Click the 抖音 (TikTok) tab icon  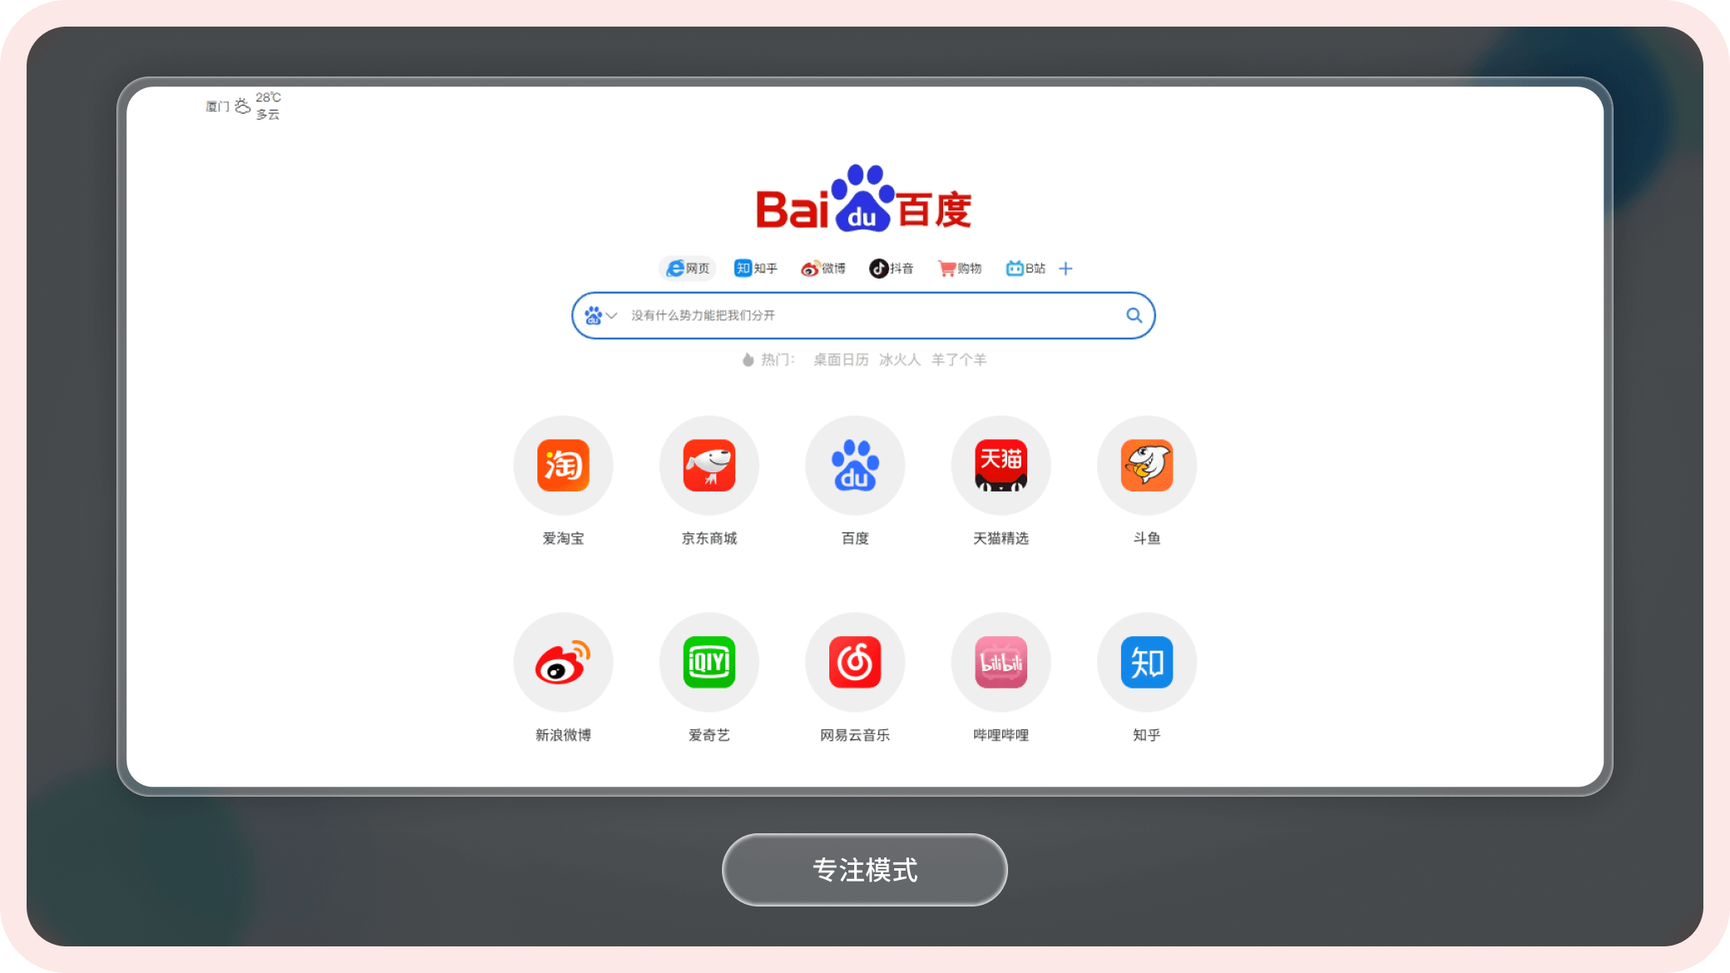point(891,267)
